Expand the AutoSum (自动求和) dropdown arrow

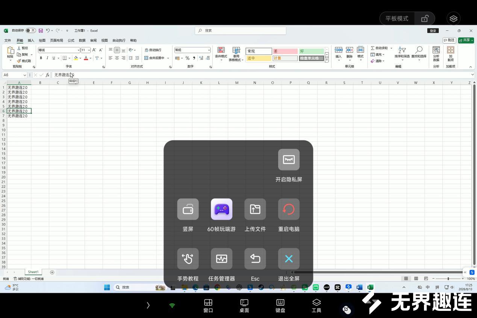click(x=391, y=48)
